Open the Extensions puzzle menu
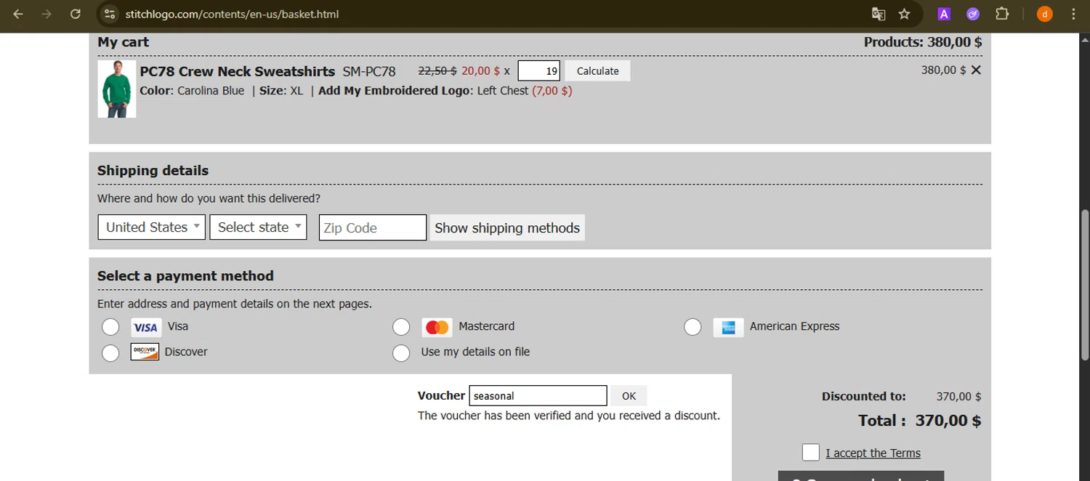Screen dimensions: 1090x481 tap(1002, 14)
